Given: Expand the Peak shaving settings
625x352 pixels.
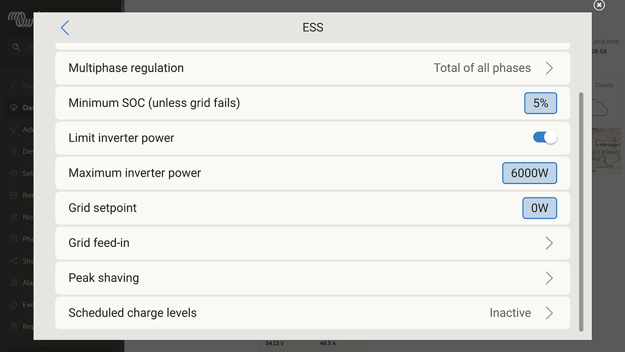Looking at the screenshot, I should coord(549,278).
